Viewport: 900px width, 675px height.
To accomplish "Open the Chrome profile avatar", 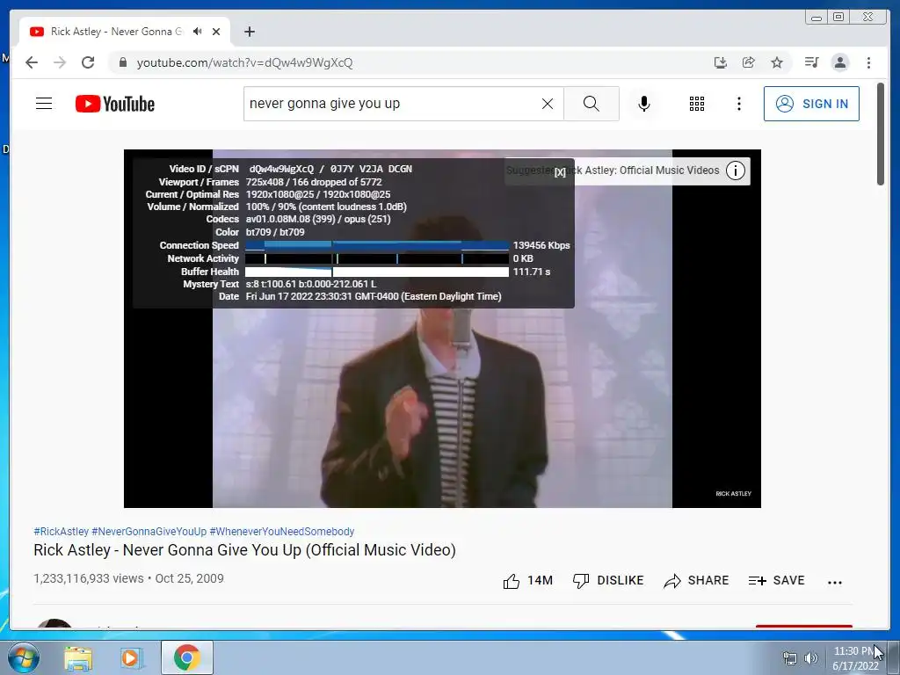I will pos(839,62).
